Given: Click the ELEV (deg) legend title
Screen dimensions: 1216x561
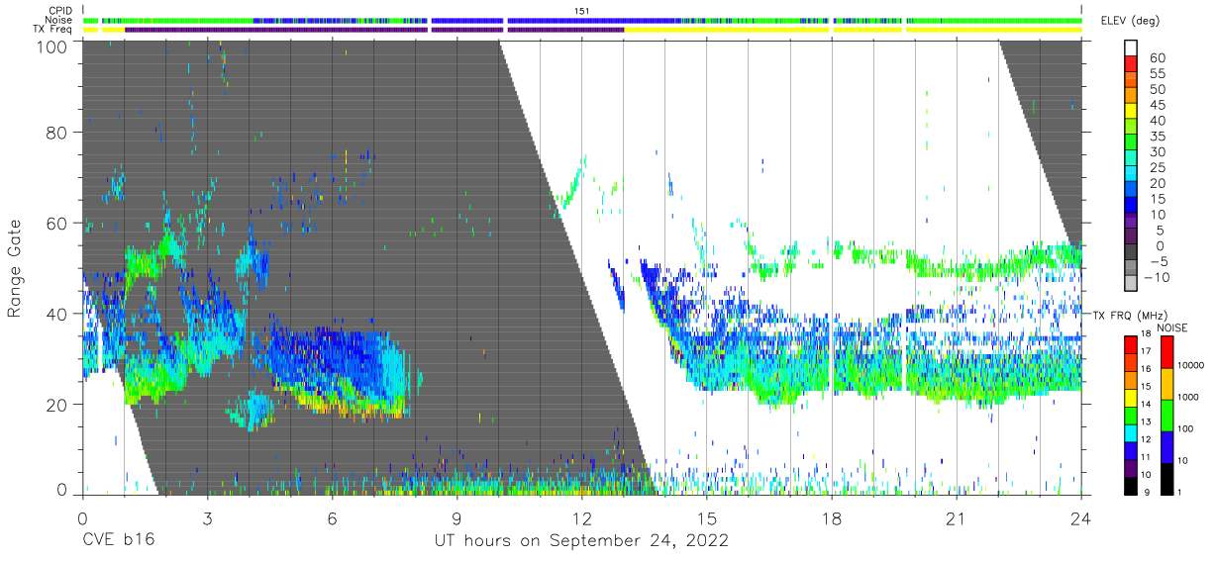Looking at the screenshot, I should click(1129, 21).
